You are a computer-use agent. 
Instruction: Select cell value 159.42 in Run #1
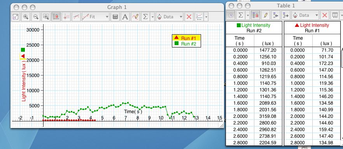tap(326, 129)
